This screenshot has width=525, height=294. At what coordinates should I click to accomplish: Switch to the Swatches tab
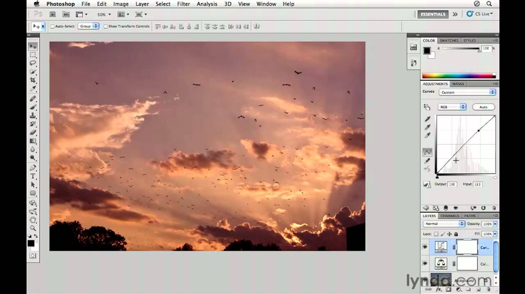pos(449,41)
